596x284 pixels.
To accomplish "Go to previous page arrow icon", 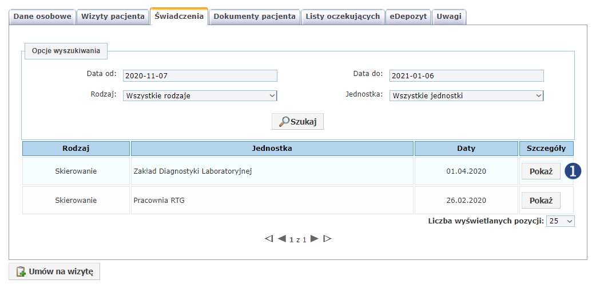I will [281, 239].
